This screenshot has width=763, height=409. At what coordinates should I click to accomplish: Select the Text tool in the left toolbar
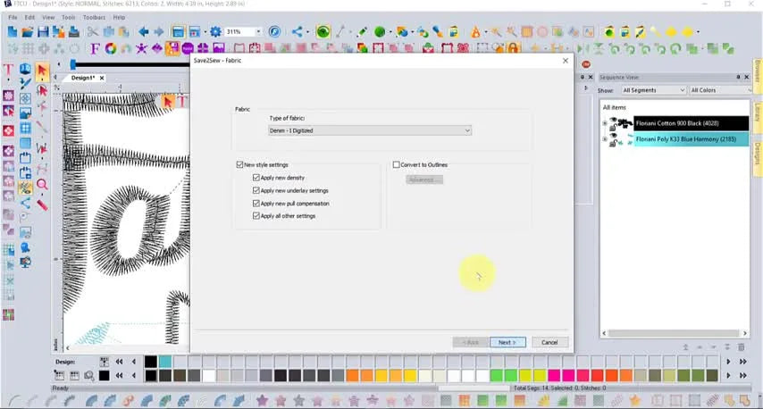[9, 71]
